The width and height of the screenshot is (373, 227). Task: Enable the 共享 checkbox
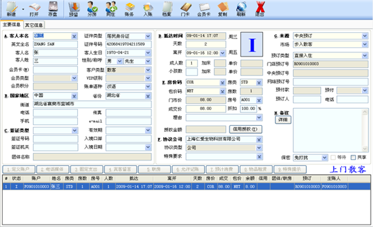click(x=353, y=158)
